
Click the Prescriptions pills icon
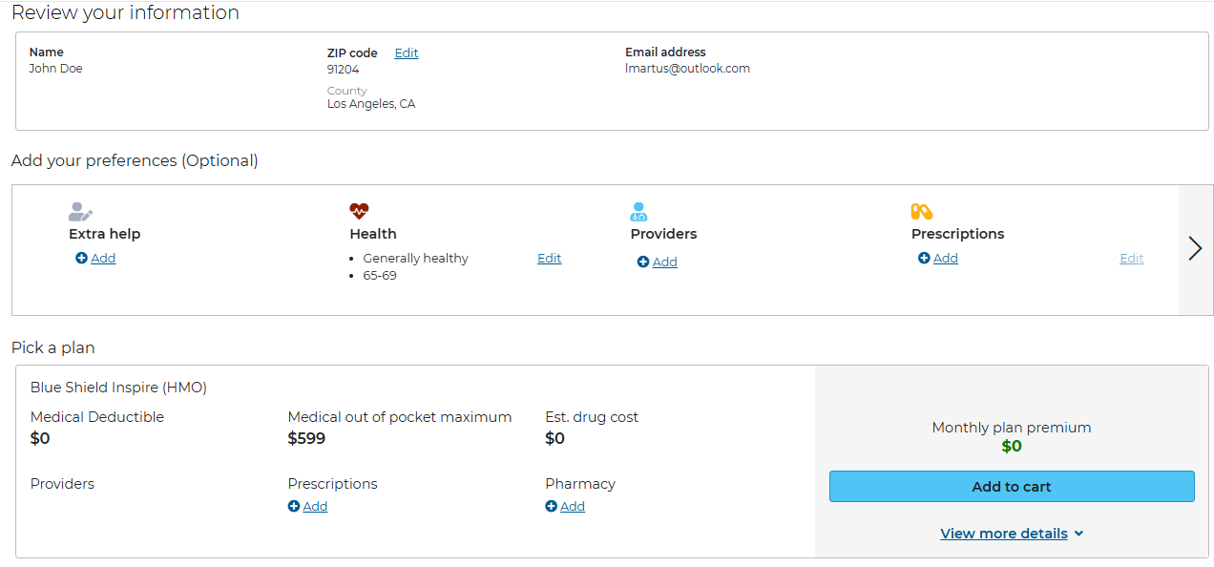[921, 211]
